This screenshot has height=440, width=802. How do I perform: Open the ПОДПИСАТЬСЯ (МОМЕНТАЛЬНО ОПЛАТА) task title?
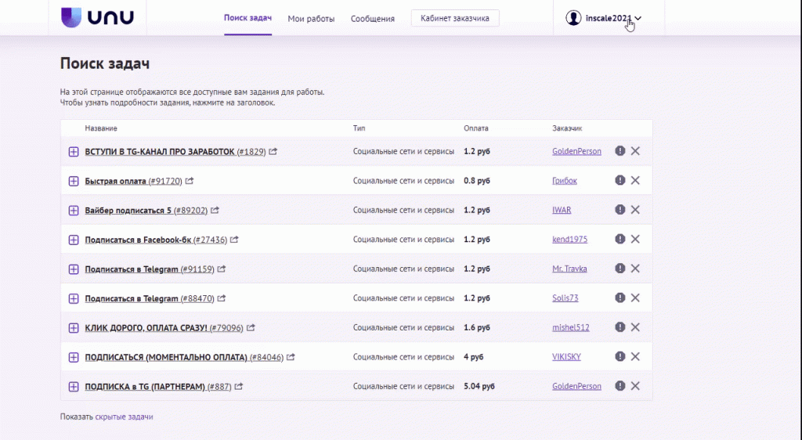pyautogui.click(x=166, y=357)
